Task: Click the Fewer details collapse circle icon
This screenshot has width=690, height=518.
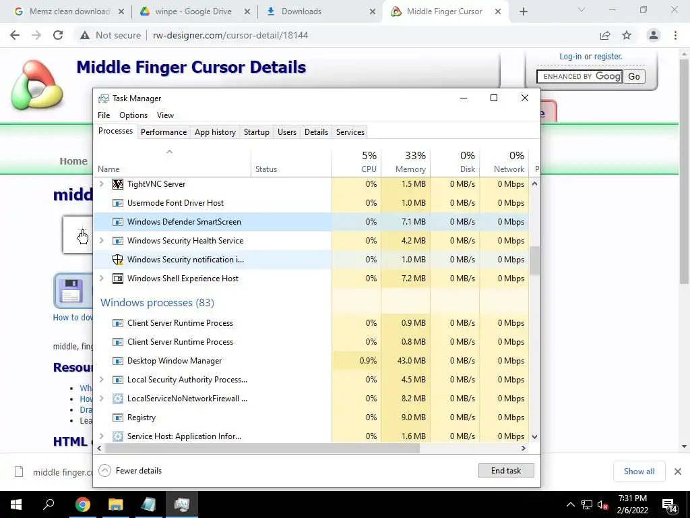Action: point(104,471)
